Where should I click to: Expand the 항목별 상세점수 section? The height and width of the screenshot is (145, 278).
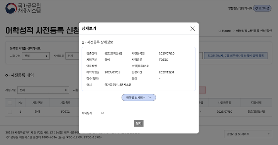(x=139, y=97)
